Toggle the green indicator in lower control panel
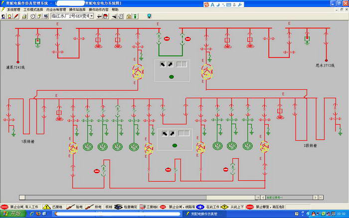This screenshot has height=218, width=349. 175,145
